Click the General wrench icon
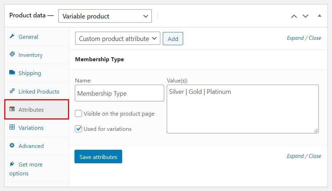Viewport: 332px width, 191px height. (x=12, y=36)
